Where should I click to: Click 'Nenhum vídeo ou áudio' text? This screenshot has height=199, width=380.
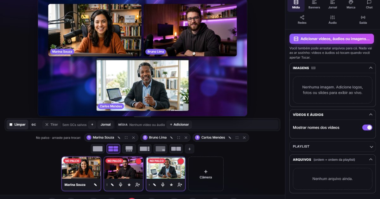point(147,125)
